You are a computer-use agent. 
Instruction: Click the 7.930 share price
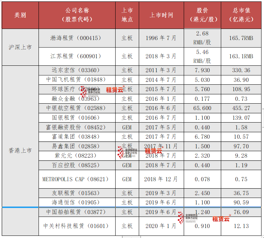coord(202,70)
